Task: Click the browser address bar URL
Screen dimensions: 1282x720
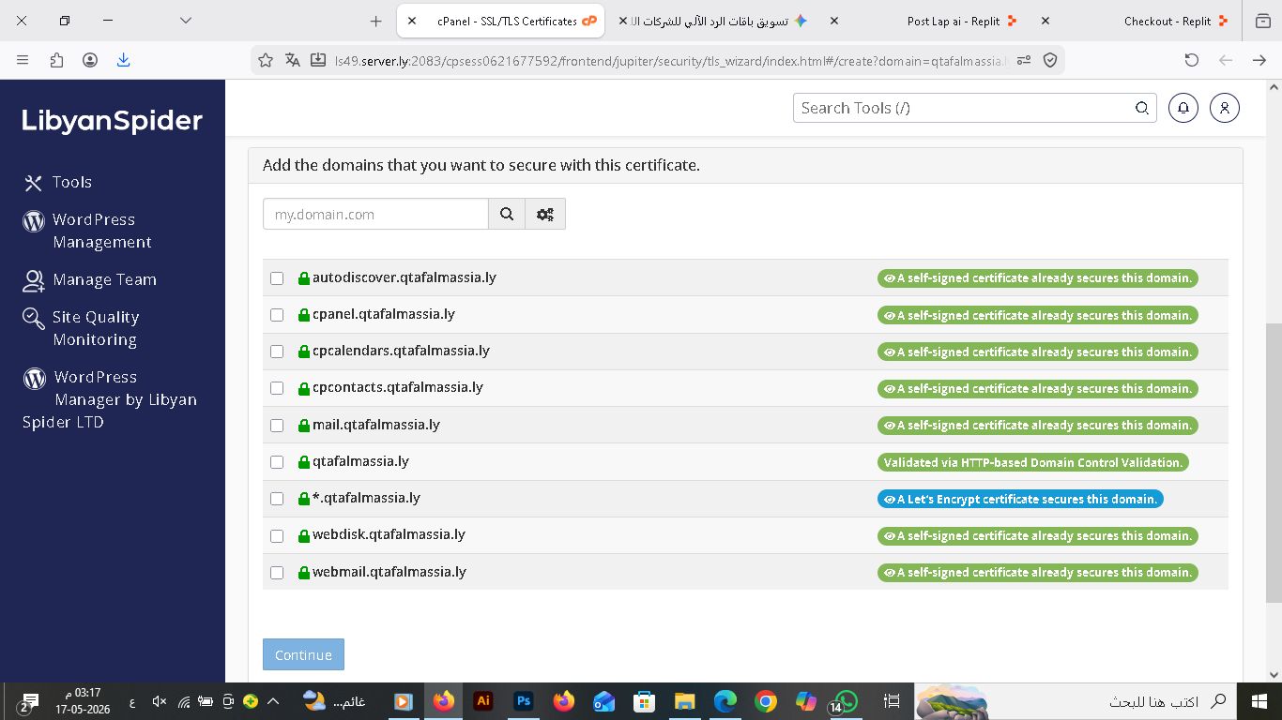Action: (x=670, y=60)
